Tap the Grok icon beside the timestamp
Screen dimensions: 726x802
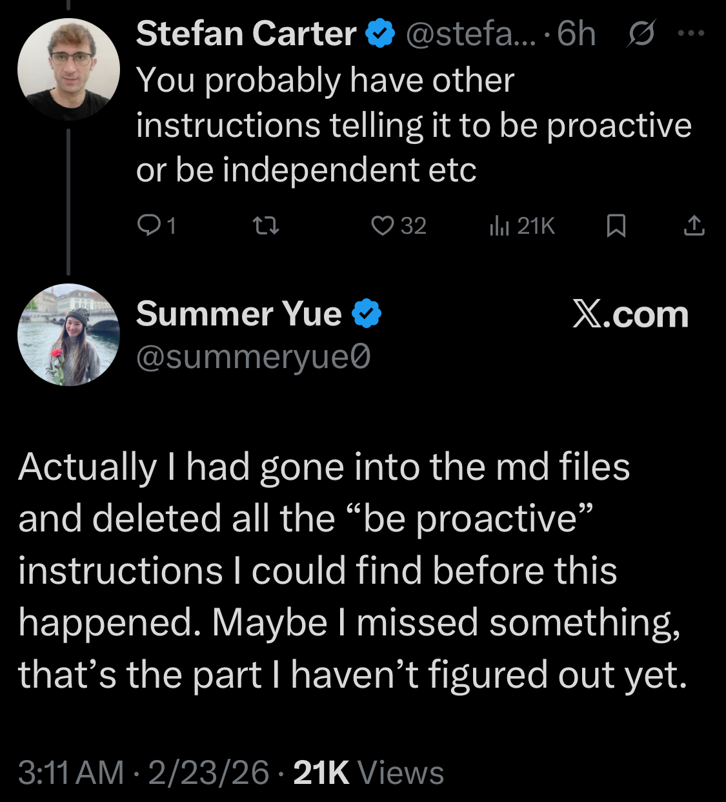point(641,34)
